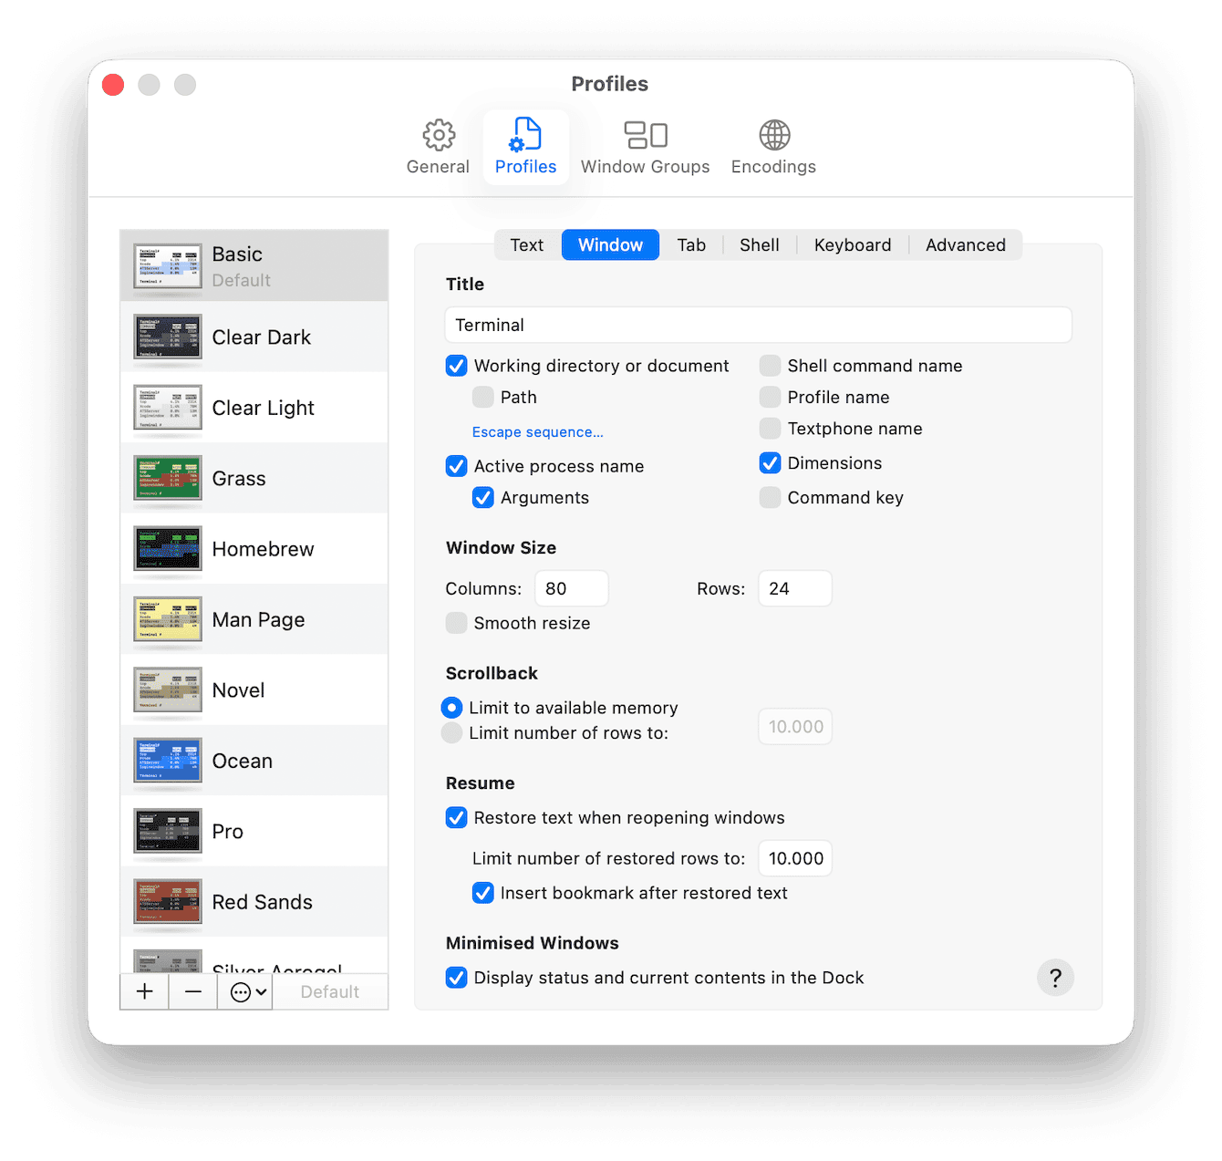Switch to the Tab settings tab
This screenshot has height=1161, width=1222.
click(x=691, y=245)
